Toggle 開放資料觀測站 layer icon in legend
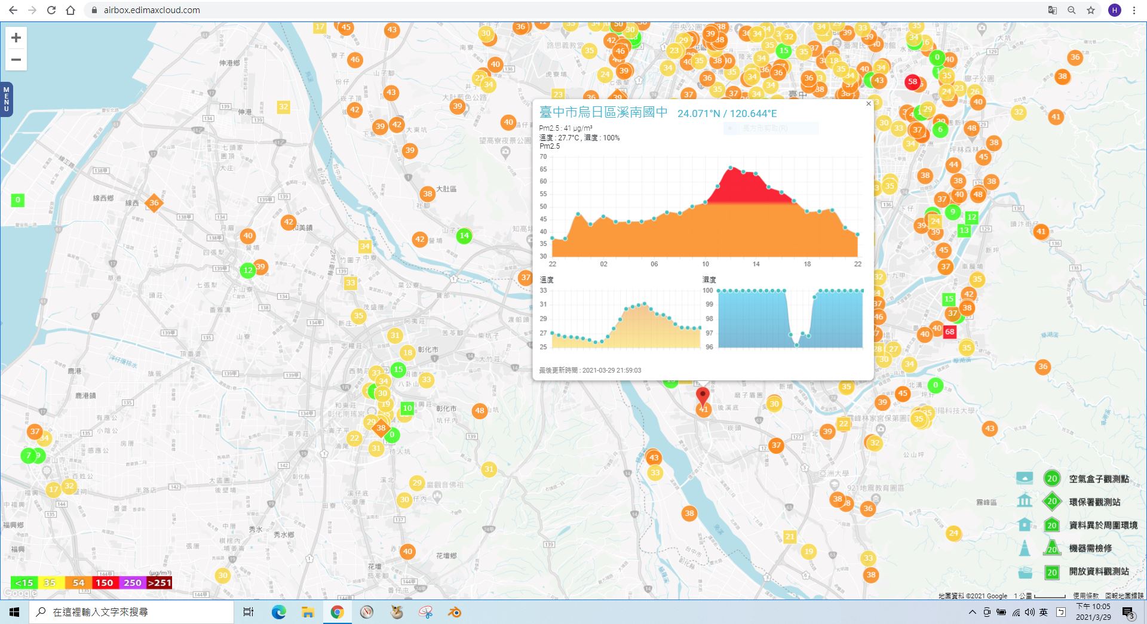The image size is (1147, 624). click(x=1025, y=572)
